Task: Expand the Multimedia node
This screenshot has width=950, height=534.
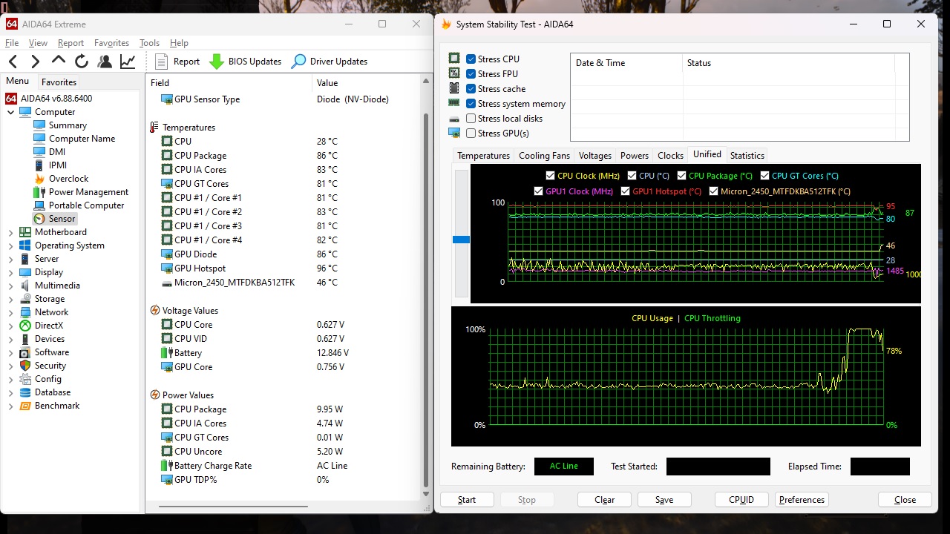Action: (10, 286)
